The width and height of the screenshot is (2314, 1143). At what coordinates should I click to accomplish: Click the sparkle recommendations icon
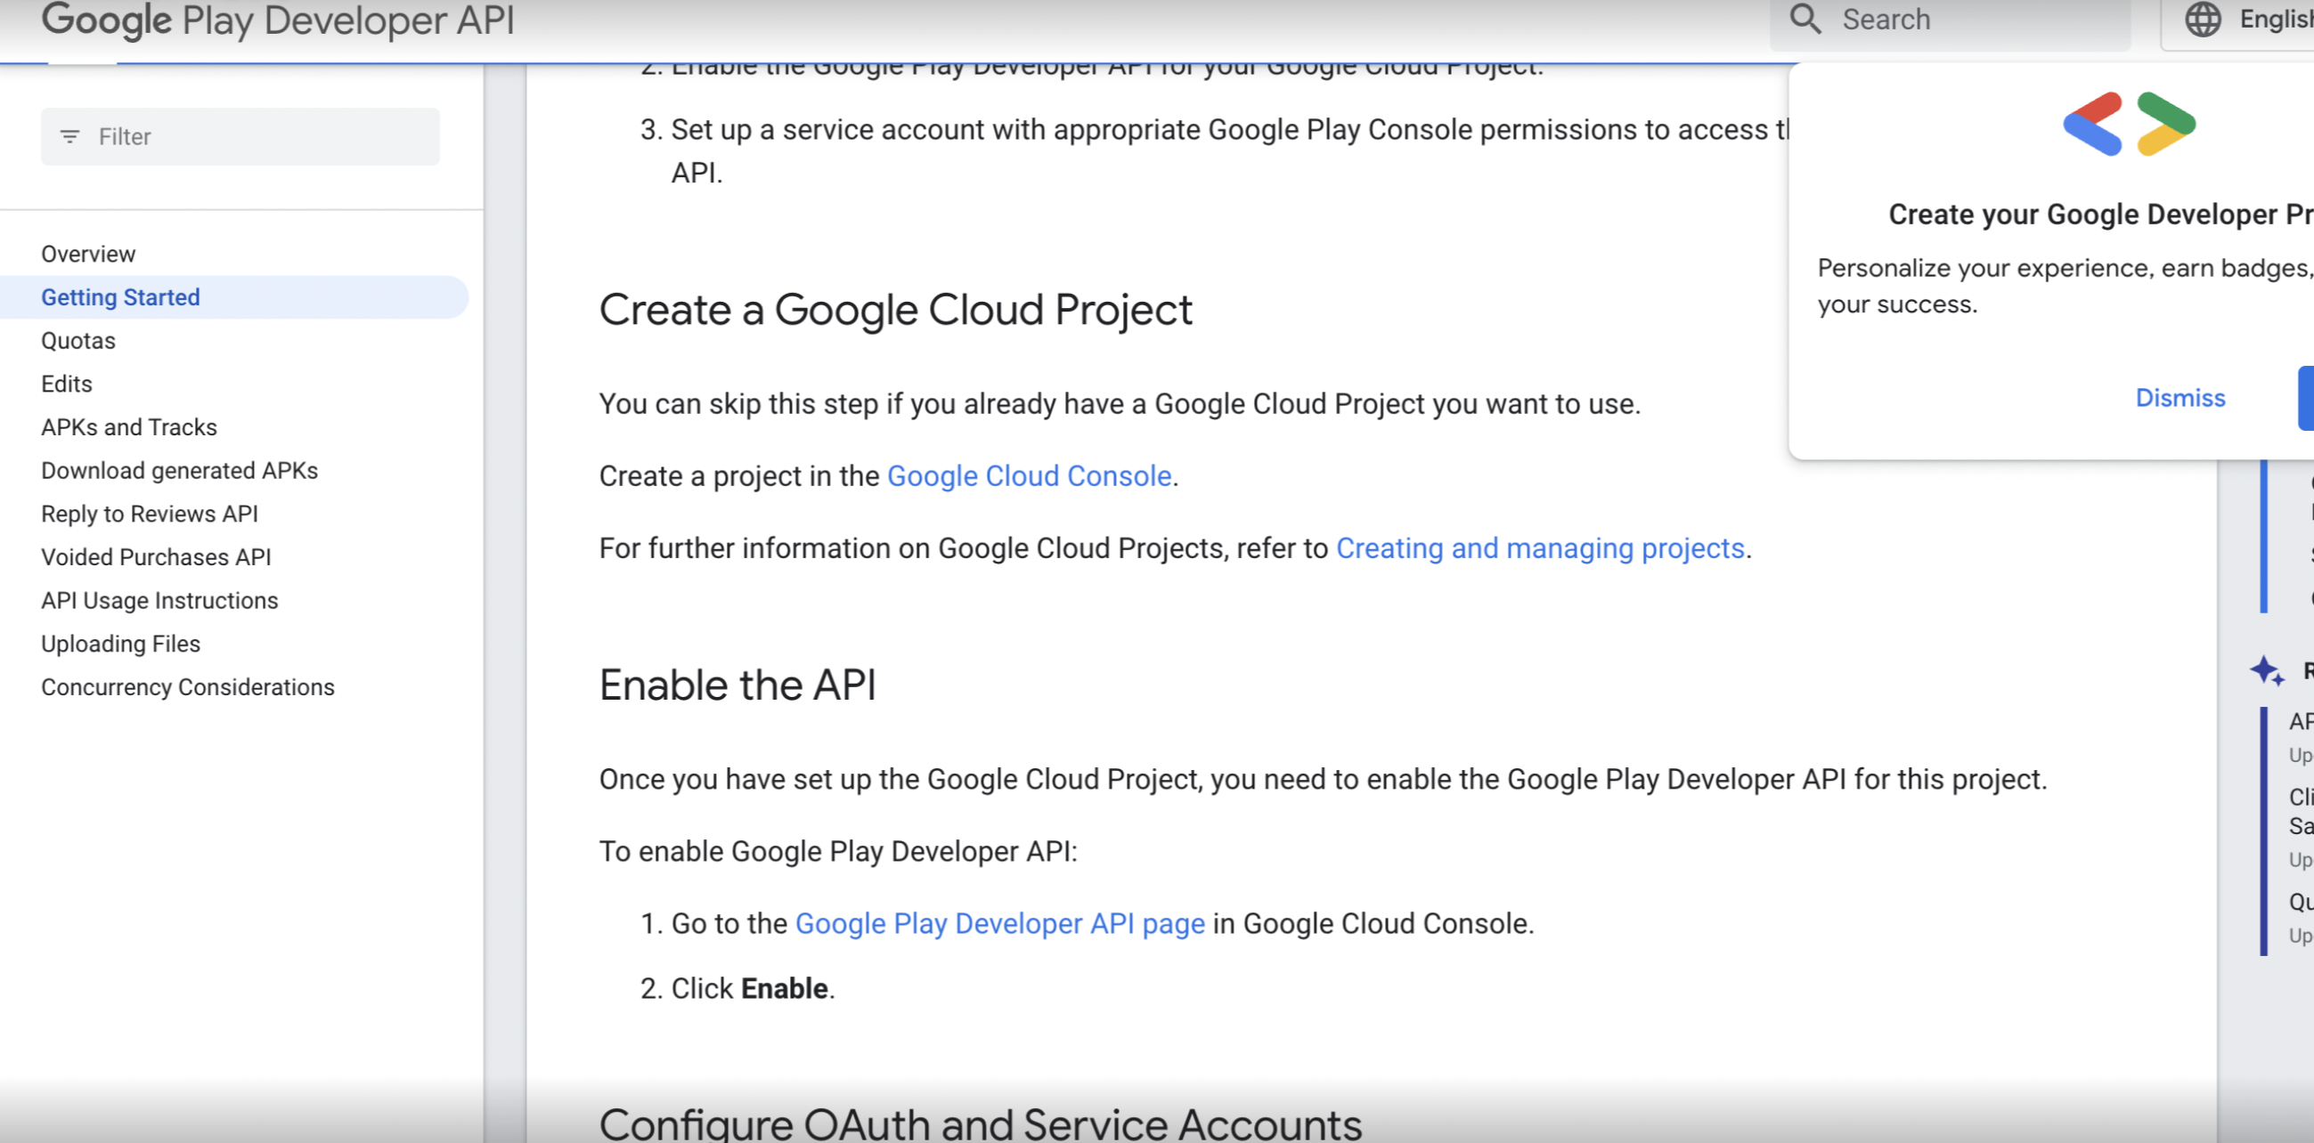2267,670
